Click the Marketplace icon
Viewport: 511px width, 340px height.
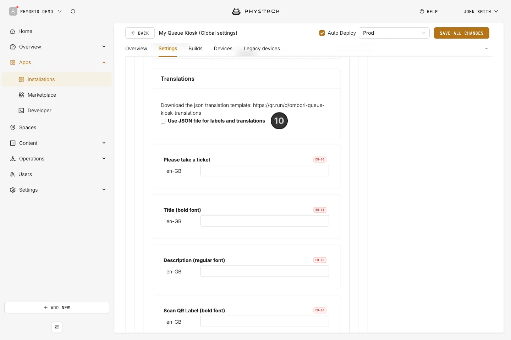(21, 95)
